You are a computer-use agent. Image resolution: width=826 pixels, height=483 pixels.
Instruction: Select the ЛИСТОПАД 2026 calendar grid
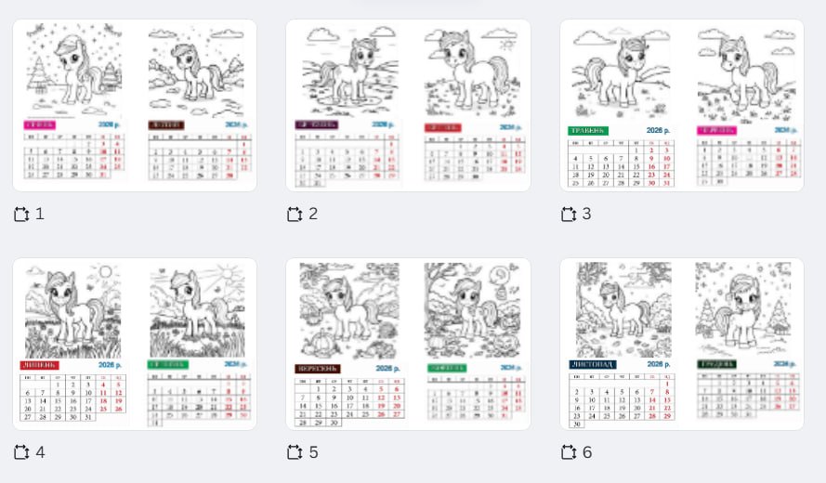pos(622,400)
